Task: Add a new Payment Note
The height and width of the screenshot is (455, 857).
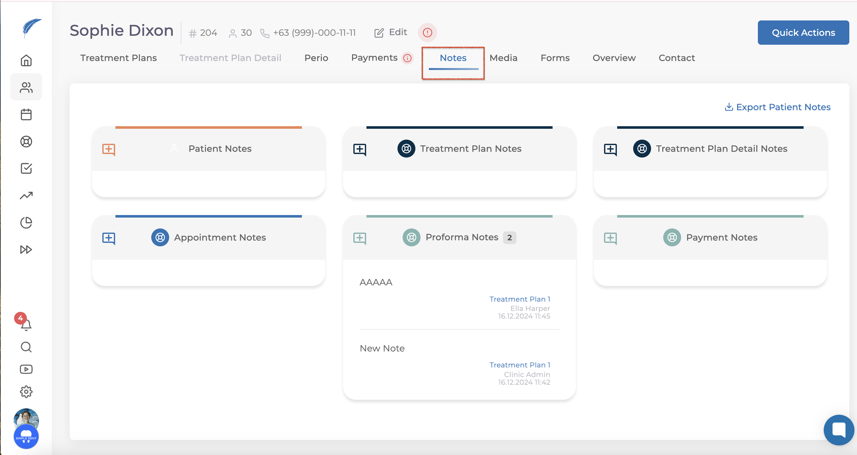Action: [x=610, y=238]
